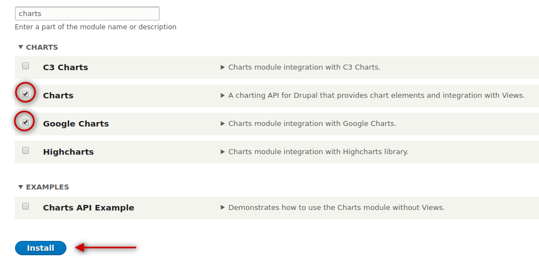Click the C3 Charts module name
This screenshot has height=258, width=539.
[65, 67]
